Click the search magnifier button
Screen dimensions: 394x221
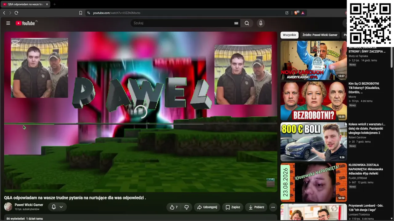point(247,23)
